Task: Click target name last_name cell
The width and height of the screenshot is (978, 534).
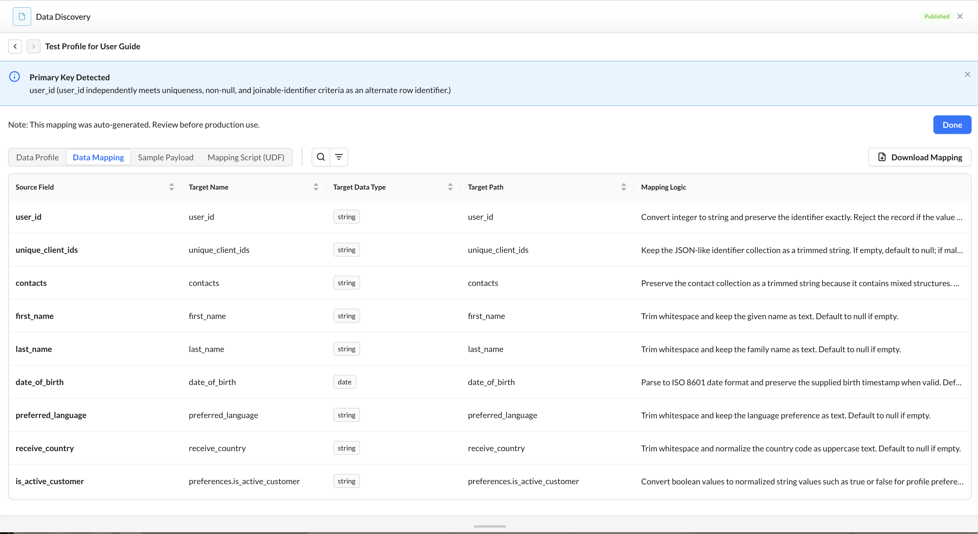Action: point(206,349)
